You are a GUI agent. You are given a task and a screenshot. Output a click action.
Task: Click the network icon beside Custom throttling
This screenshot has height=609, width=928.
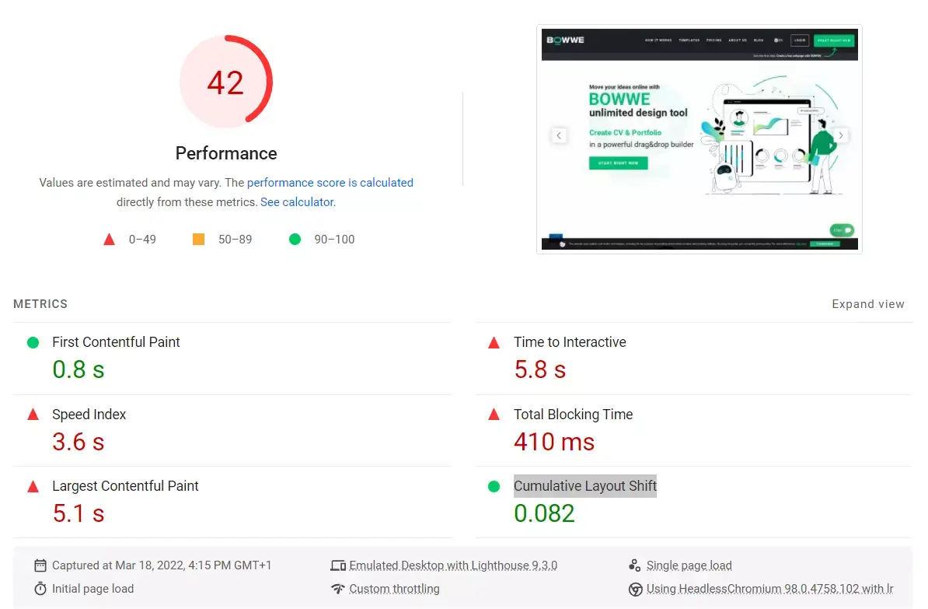tap(338, 589)
